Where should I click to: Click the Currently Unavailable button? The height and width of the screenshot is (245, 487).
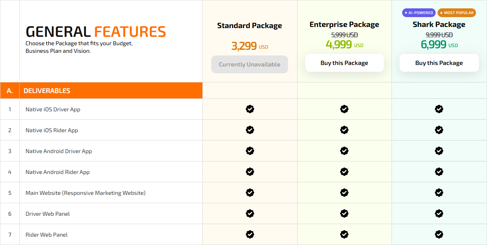click(x=250, y=64)
